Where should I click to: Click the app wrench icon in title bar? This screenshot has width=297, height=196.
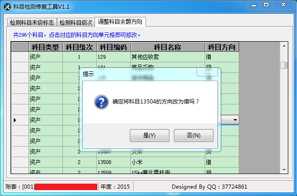pos(7,7)
